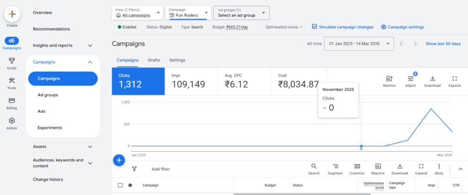Click the Add filter field

click(x=160, y=169)
